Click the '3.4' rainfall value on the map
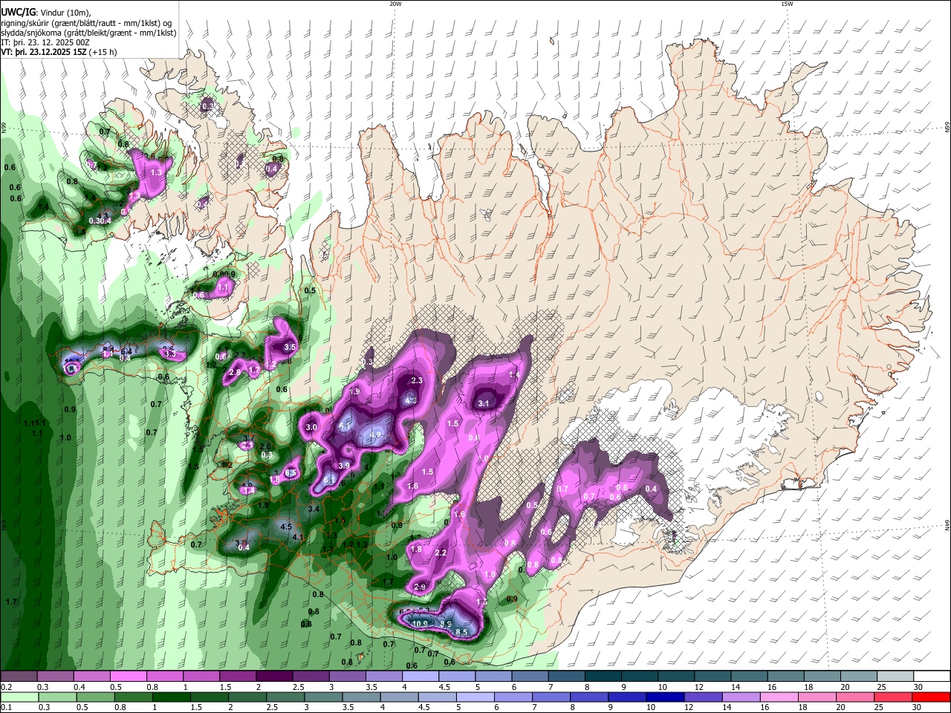 coord(314,509)
